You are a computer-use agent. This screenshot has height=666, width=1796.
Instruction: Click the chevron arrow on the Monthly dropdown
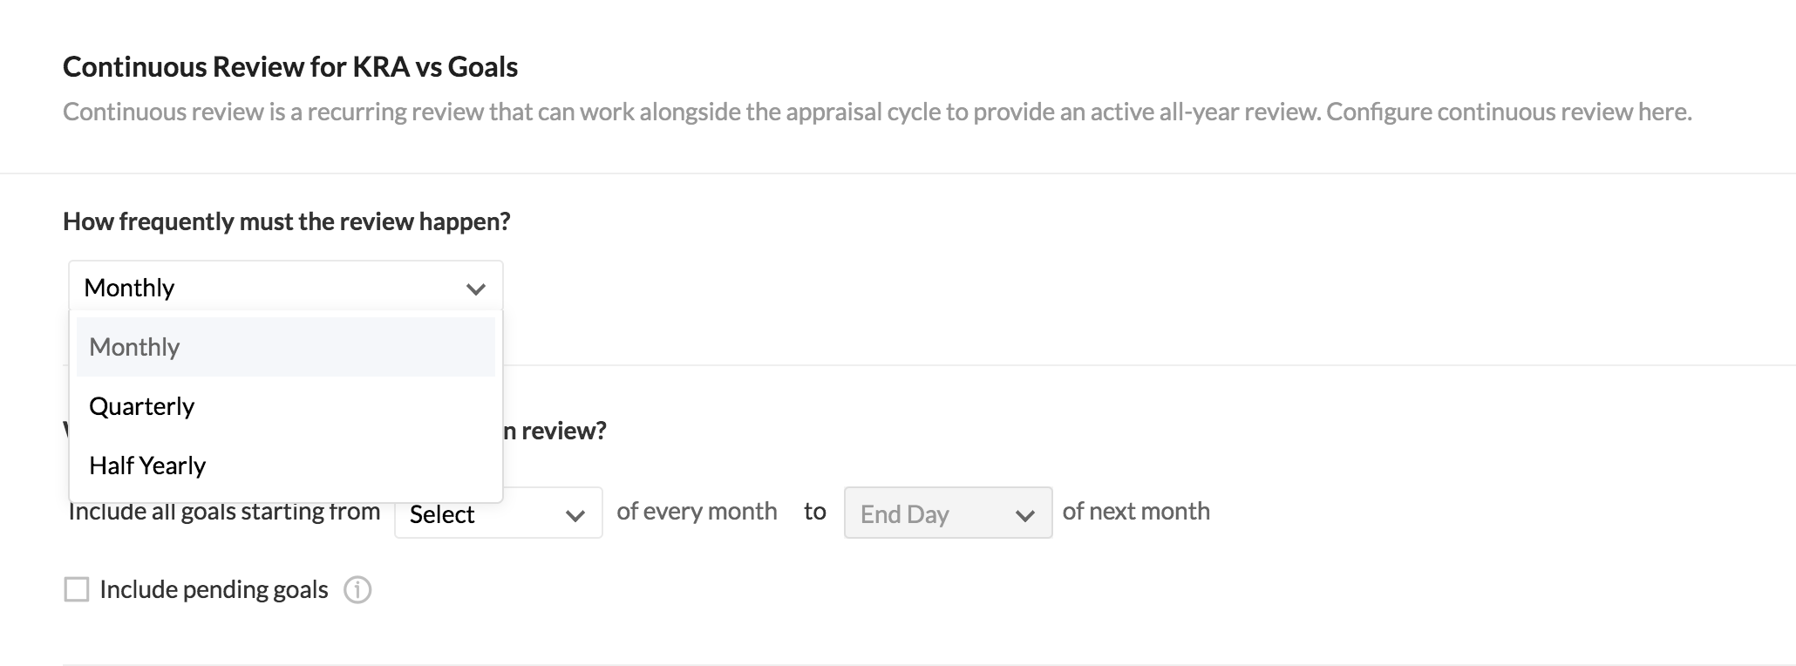pos(475,289)
